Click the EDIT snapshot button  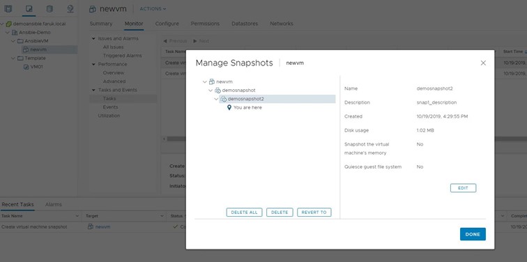click(463, 188)
